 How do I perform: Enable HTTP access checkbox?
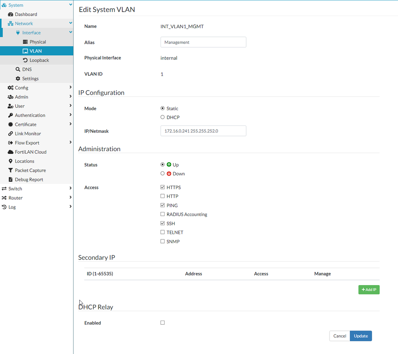tap(163, 196)
